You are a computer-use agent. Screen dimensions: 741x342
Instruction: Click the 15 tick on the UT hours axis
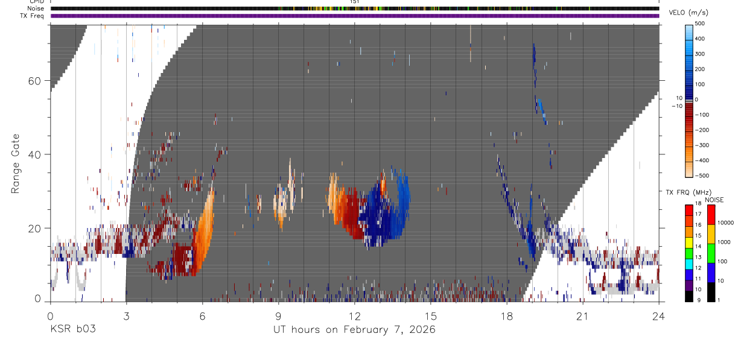(431, 316)
